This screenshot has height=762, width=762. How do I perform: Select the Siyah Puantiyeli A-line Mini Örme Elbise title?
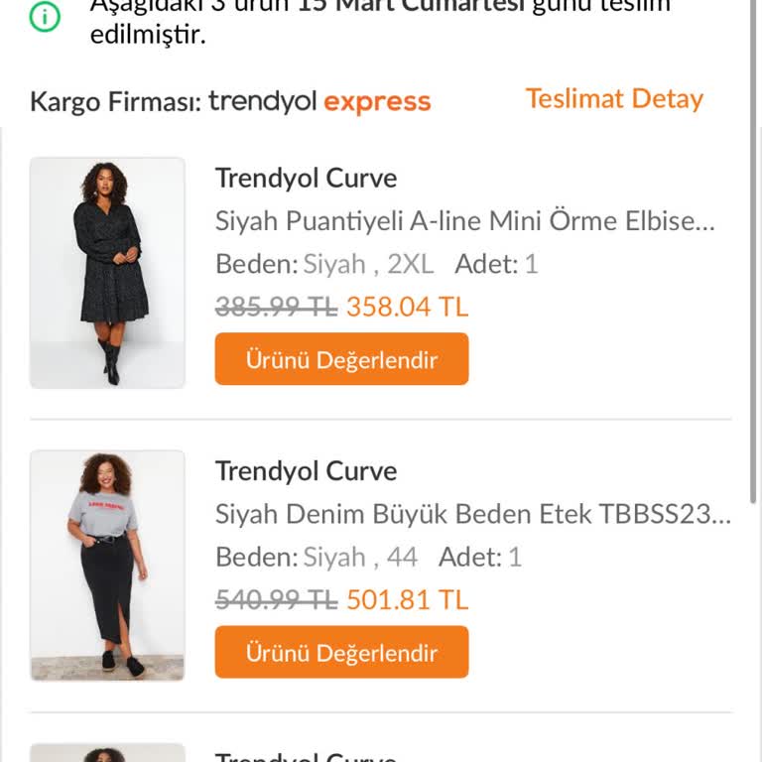pos(464,220)
